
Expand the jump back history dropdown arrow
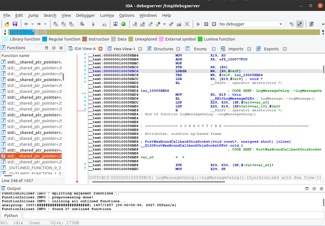[32, 24]
